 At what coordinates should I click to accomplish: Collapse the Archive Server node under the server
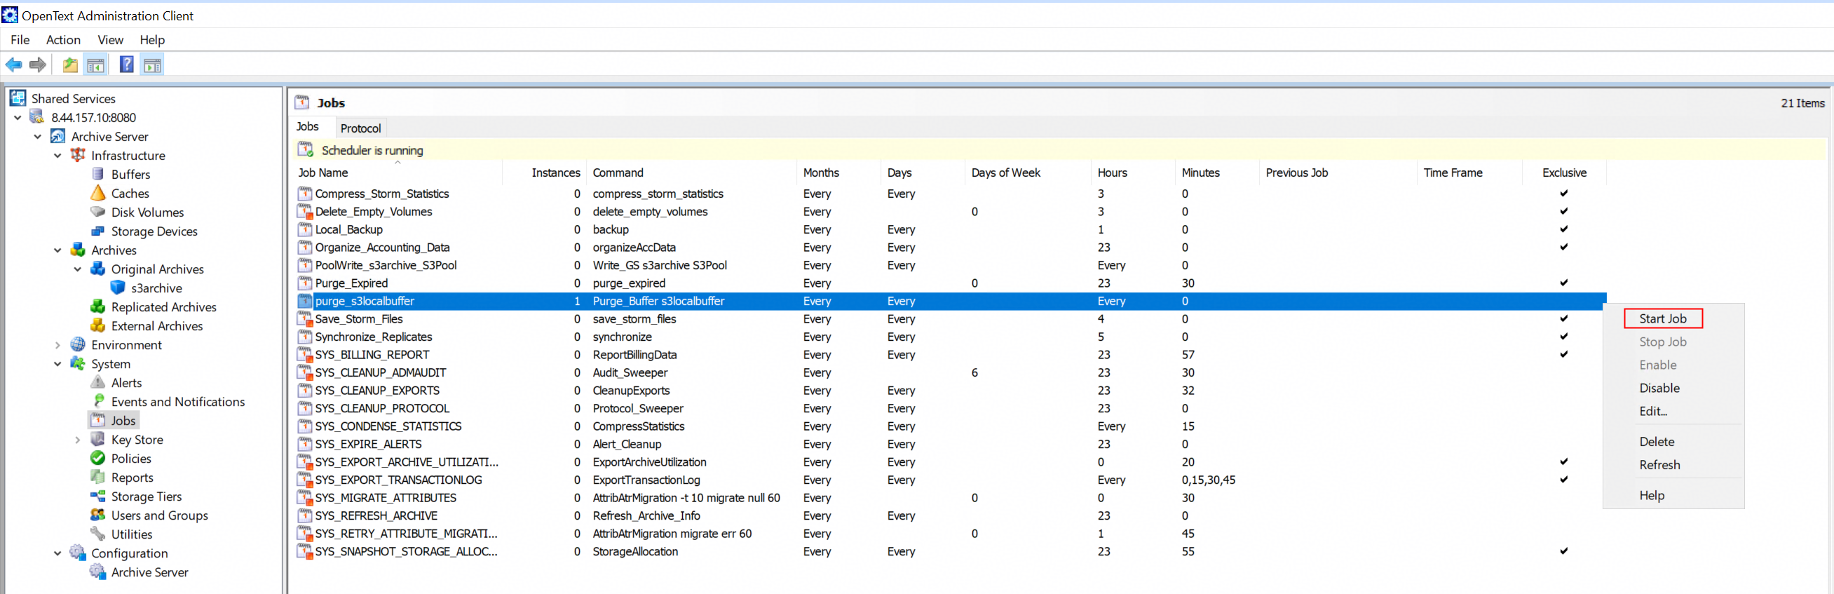coord(38,136)
